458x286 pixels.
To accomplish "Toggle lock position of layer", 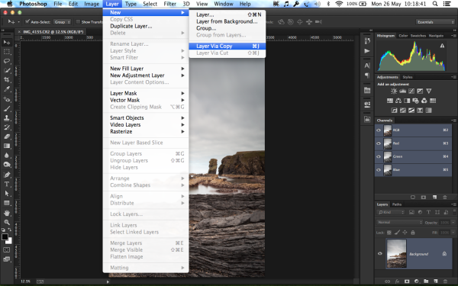I will click(x=405, y=233).
